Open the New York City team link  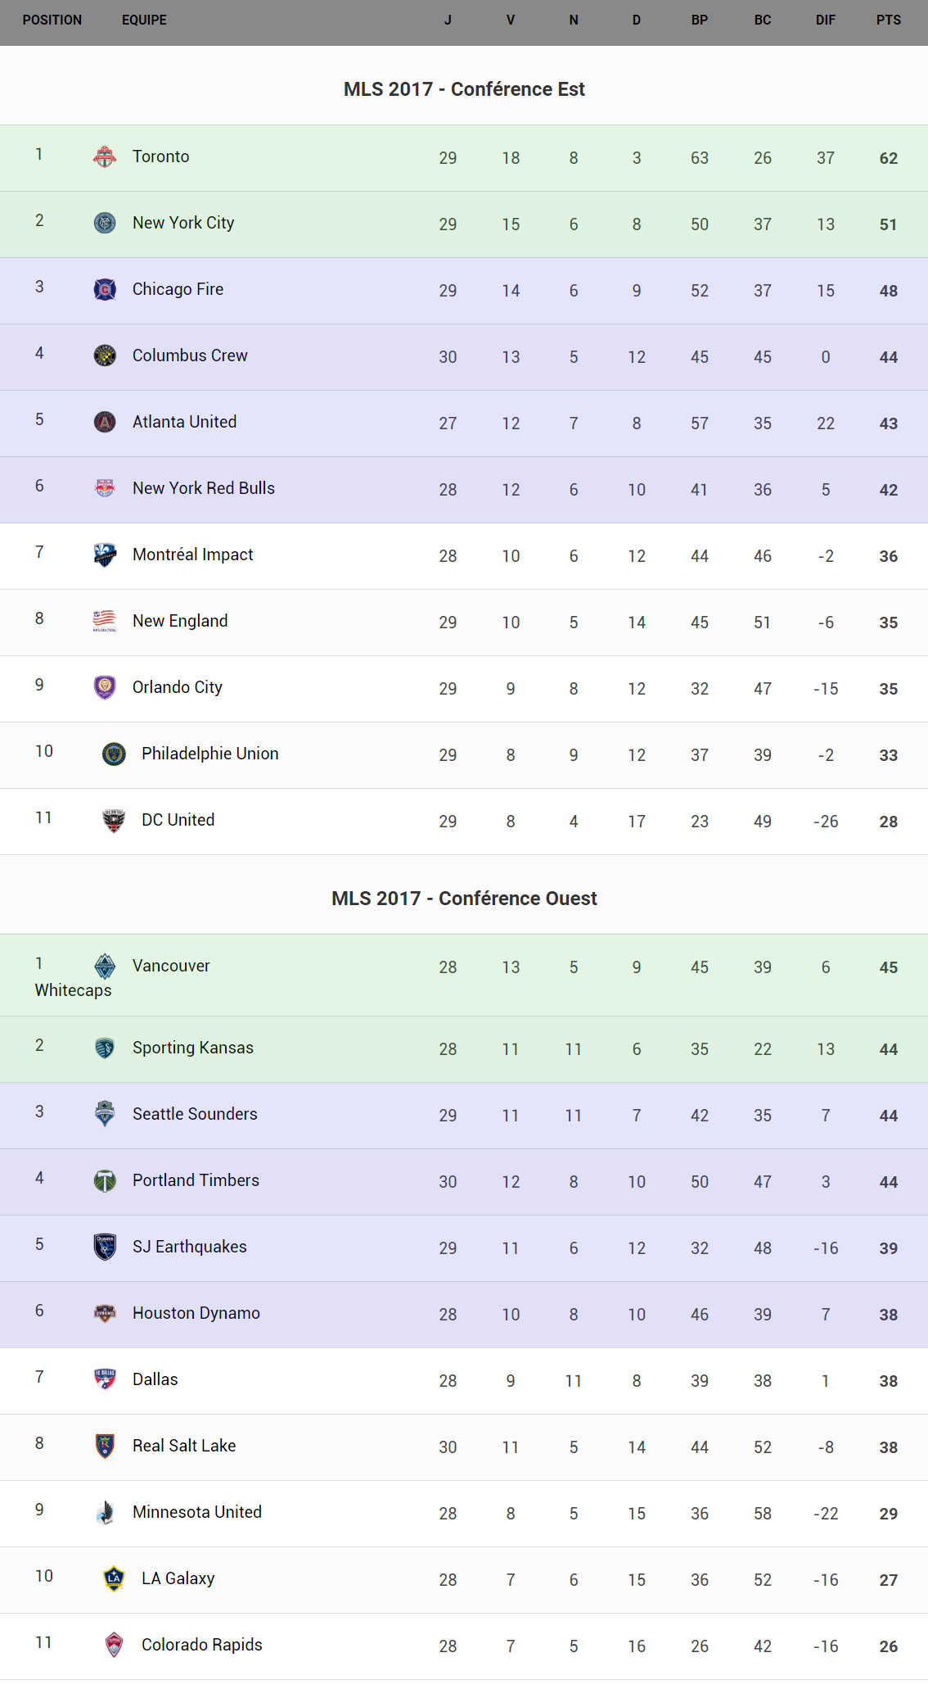click(183, 223)
